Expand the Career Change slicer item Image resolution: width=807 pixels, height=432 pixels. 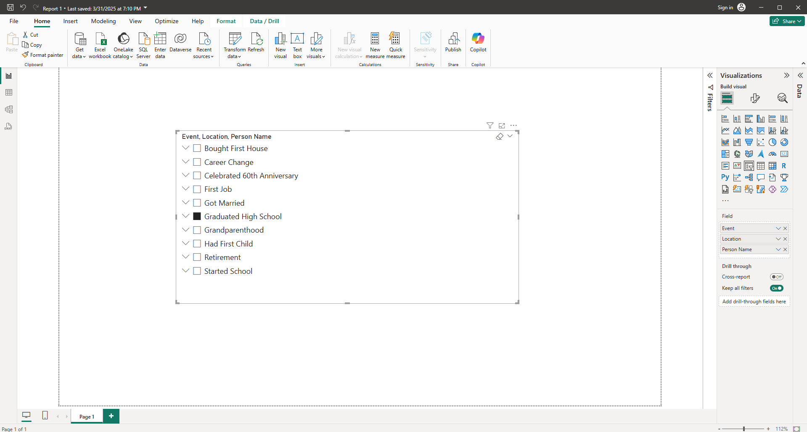point(185,162)
